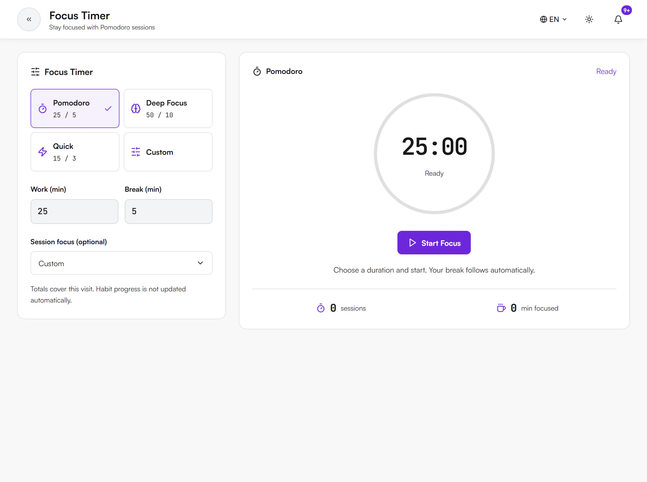647x482 pixels.
Task: Click the Work (min) input field
Action: (74, 211)
